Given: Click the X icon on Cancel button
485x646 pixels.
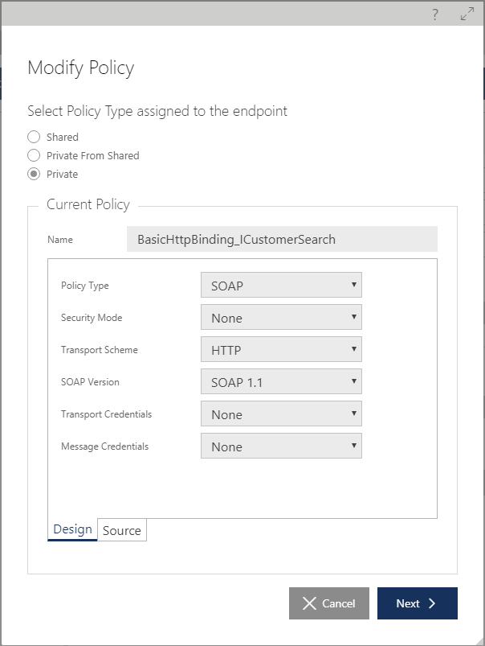Looking at the screenshot, I should pyautogui.click(x=309, y=603).
